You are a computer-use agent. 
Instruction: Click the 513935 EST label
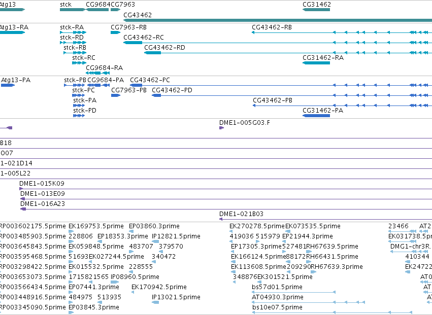(x=110, y=298)
